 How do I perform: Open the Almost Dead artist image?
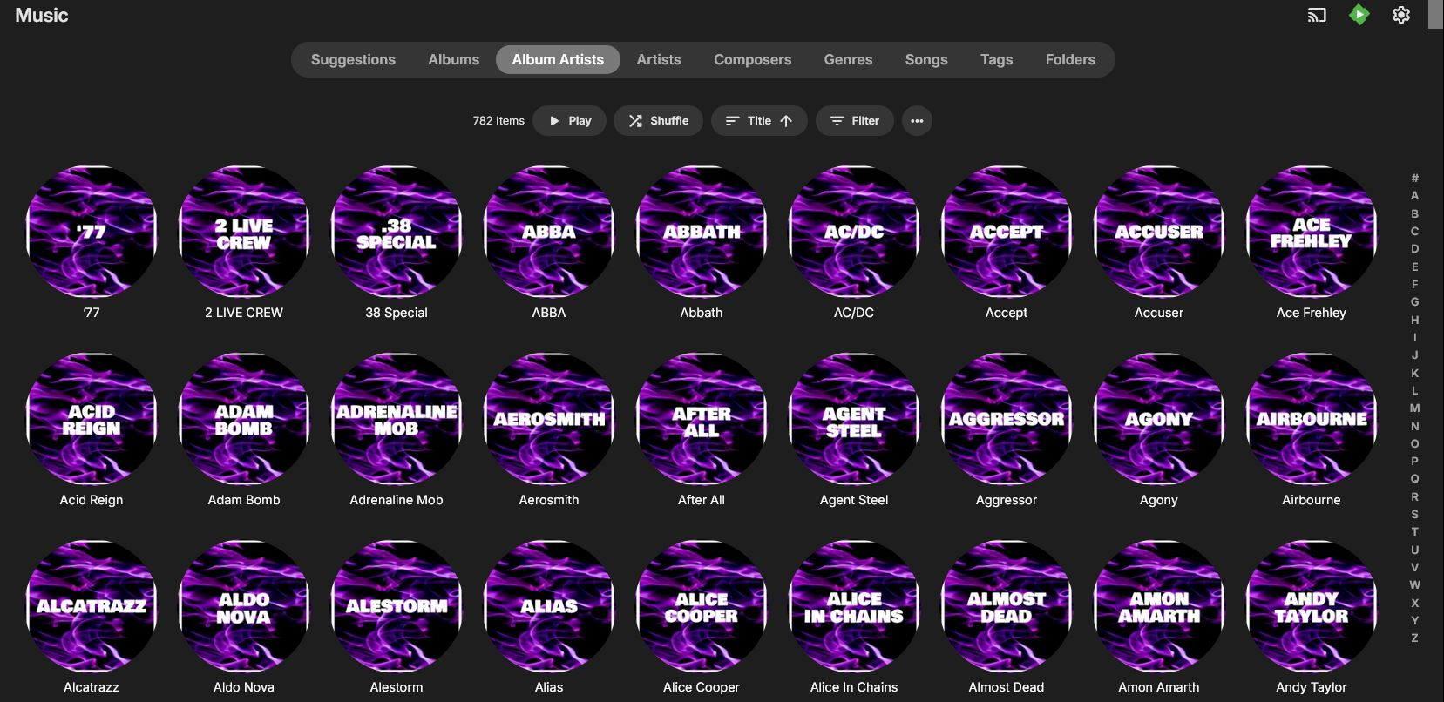tap(1007, 606)
